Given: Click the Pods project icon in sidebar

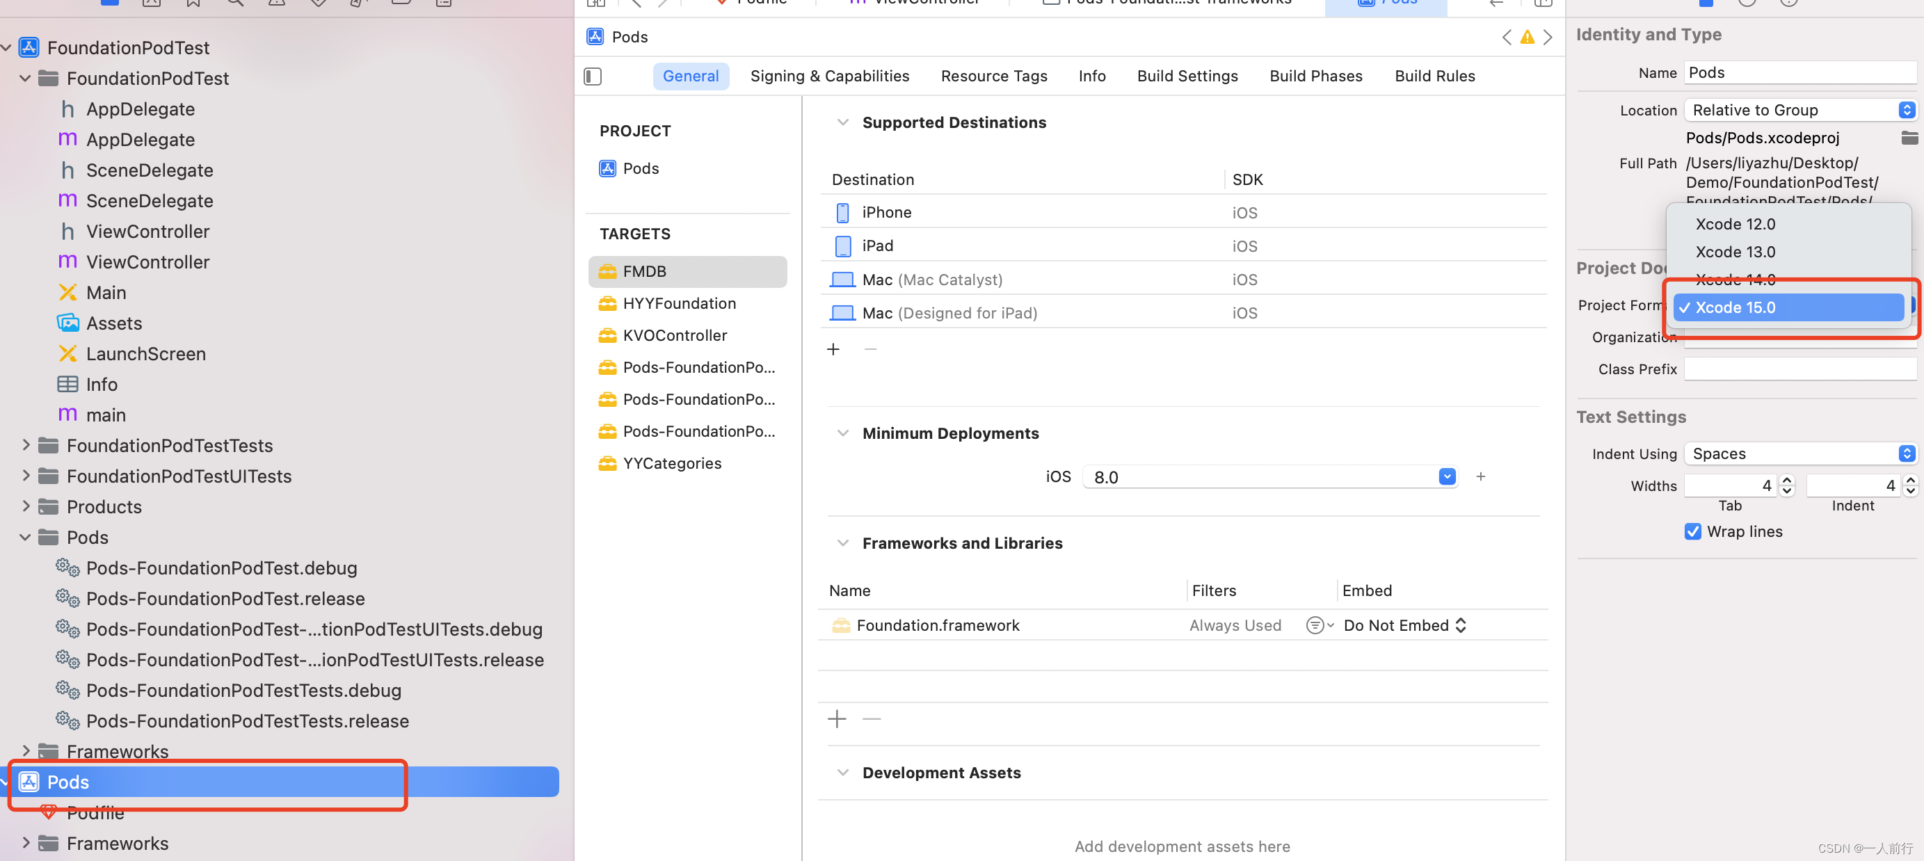Looking at the screenshot, I should [31, 781].
